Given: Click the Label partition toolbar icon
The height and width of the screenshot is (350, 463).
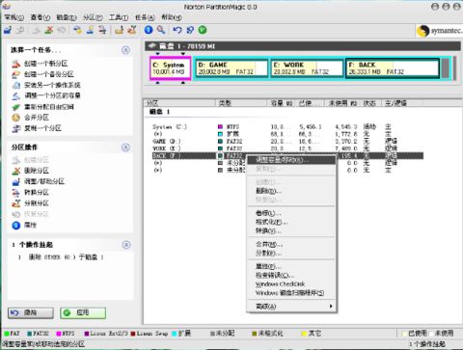Looking at the screenshot, I should click(x=77, y=30).
